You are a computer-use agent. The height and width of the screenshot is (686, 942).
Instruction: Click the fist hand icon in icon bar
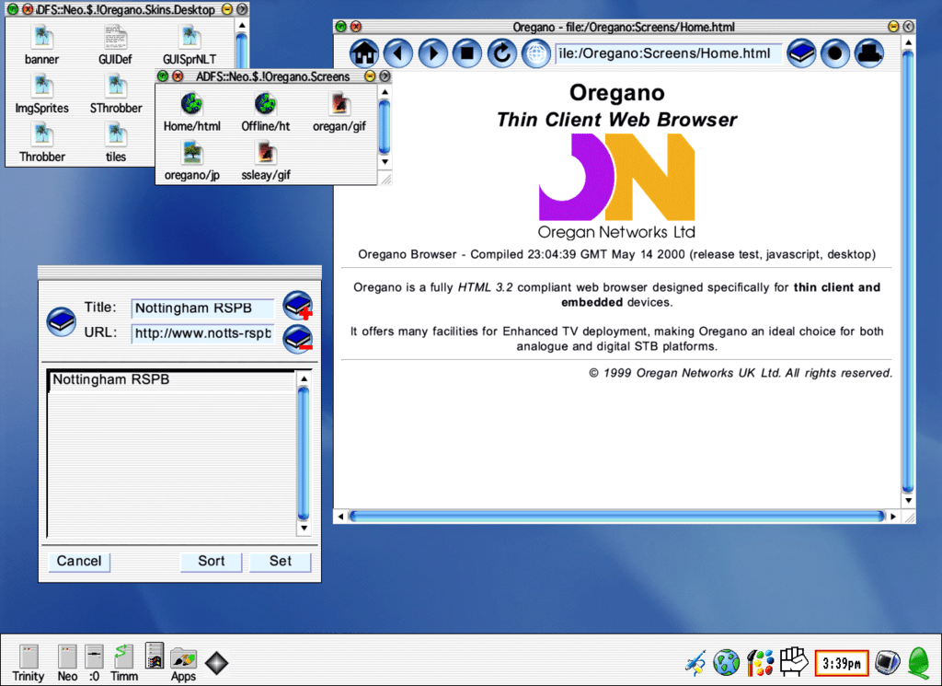click(x=794, y=661)
